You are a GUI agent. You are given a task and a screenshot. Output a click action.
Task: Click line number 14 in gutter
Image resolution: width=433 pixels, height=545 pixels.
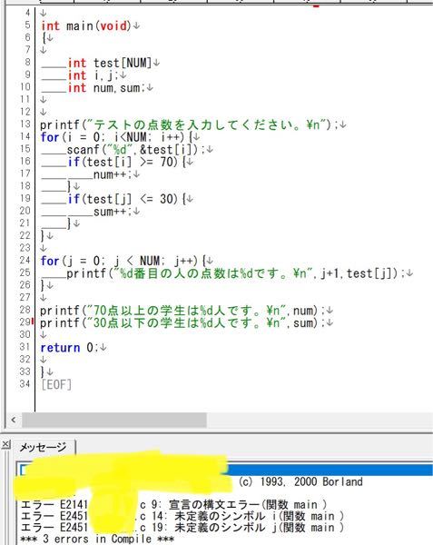click(25, 136)
